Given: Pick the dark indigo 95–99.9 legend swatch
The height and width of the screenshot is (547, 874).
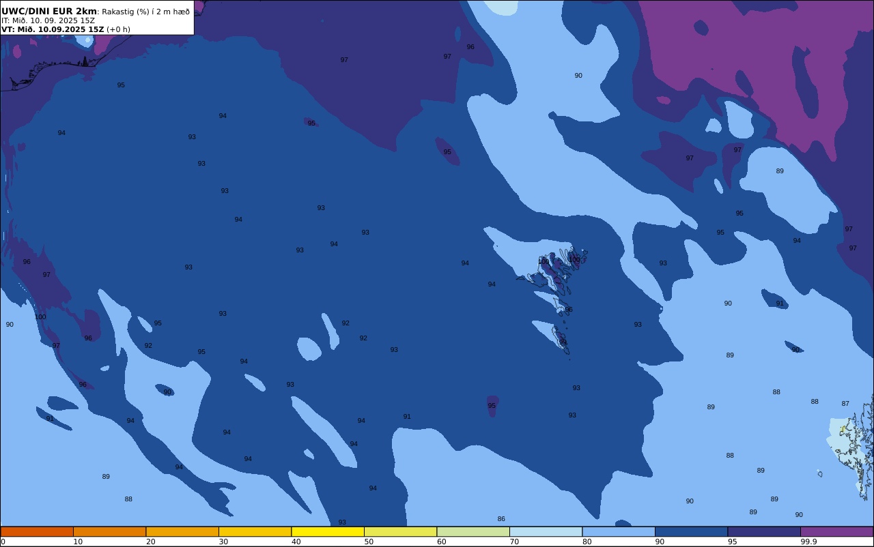Looking at the screenshot, I should coord(764,531).
